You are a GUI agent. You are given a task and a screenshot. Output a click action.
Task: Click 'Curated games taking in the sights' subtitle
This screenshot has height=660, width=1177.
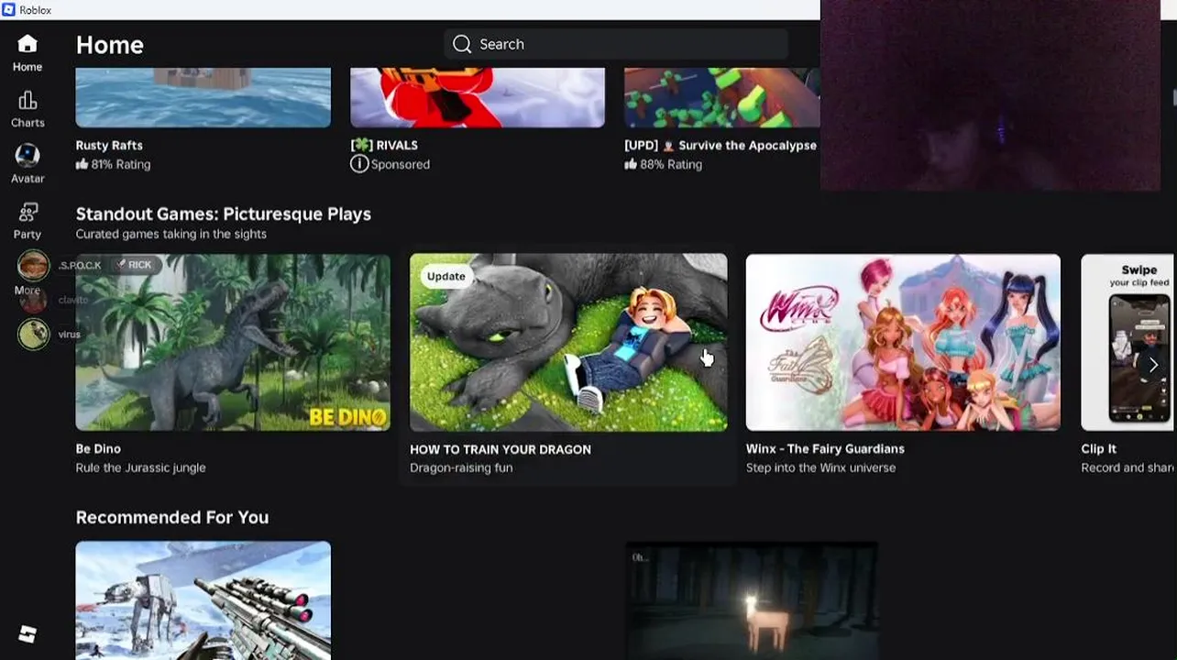(x=171, y=234)
